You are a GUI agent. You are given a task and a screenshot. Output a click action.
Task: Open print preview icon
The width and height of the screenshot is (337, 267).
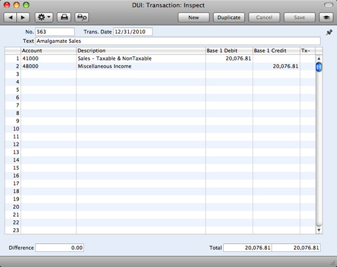coord(82,17)
